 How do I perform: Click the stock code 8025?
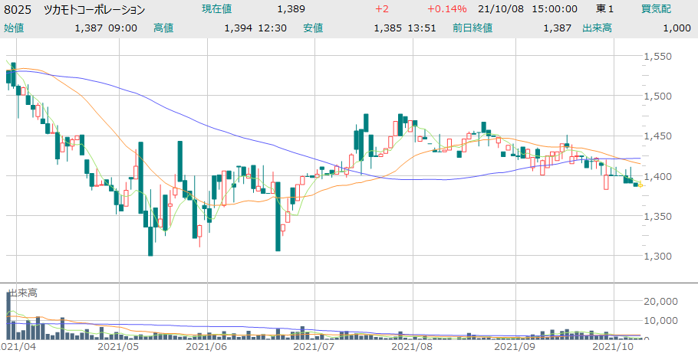18,9
